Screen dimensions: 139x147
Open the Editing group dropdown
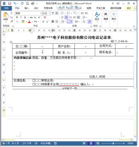pos(106,17)
